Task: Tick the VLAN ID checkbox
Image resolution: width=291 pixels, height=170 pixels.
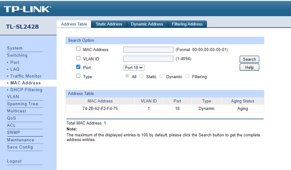Action: pos(78,58)
